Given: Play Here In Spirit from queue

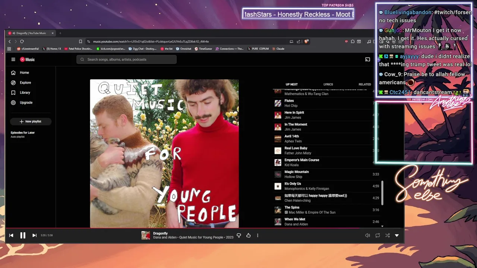Looking at the screenshot, I should (x=326, y=115).
